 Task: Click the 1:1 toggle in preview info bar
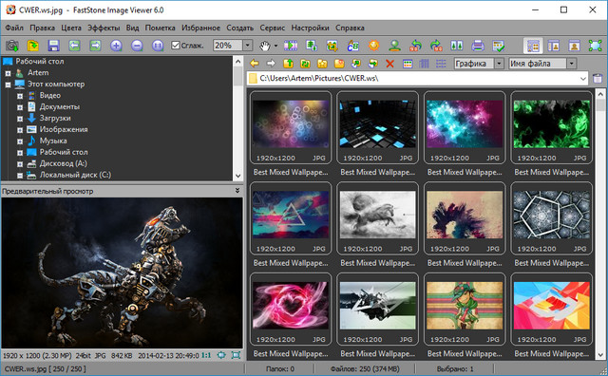(206, 355)
